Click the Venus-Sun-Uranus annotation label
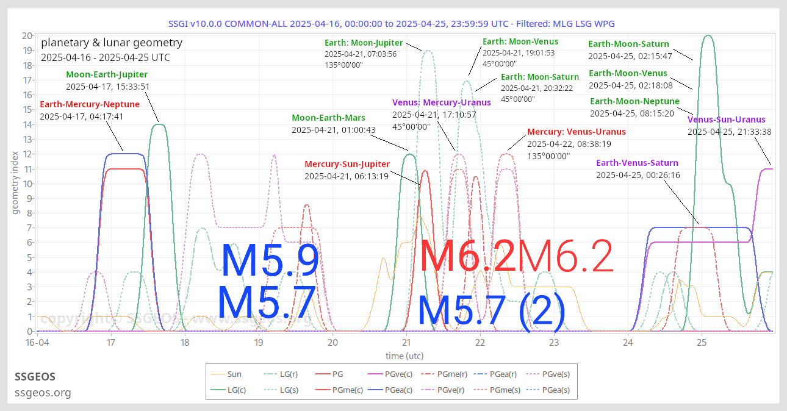Viewport: 787px width, 411px height. point(726,120)
